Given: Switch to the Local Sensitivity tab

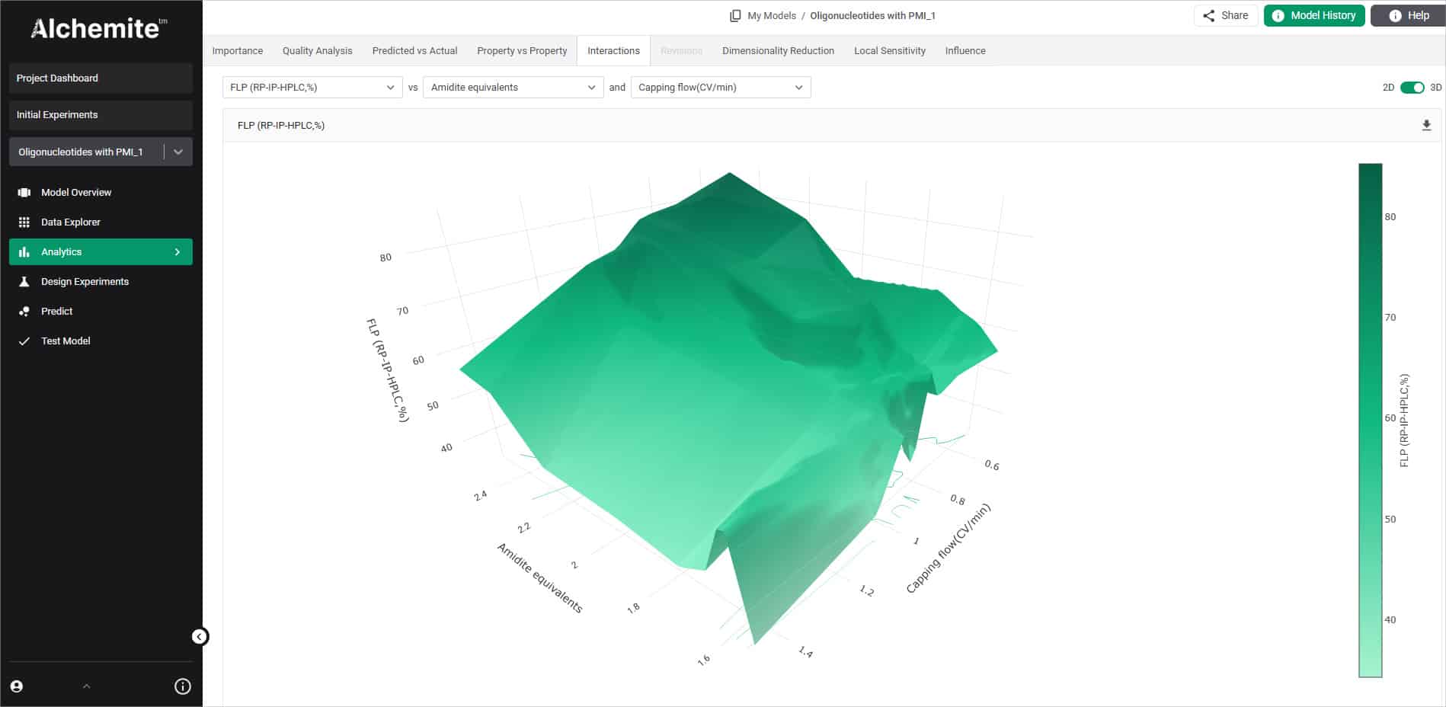Looking at the screenshot, I should [889, 51].
